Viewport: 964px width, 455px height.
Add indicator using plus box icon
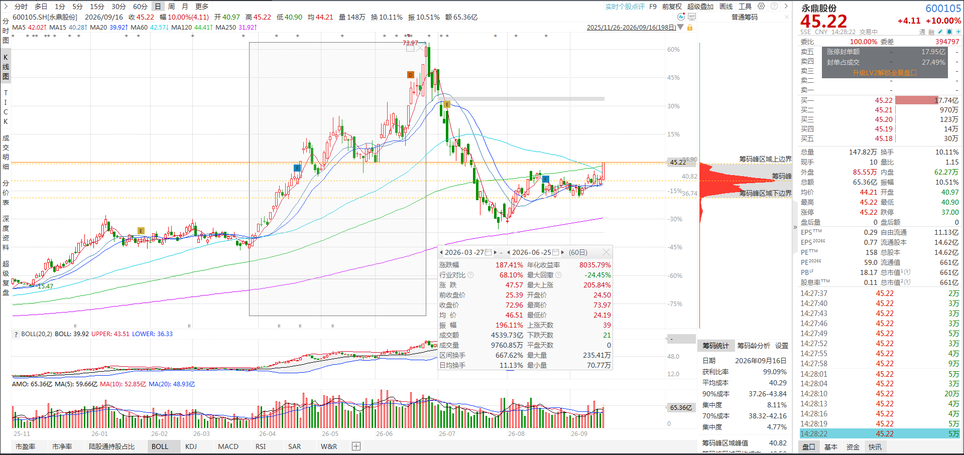click(356, 446)
